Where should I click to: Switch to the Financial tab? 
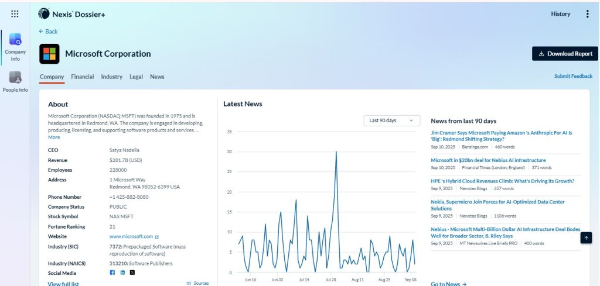pos(82,77)
